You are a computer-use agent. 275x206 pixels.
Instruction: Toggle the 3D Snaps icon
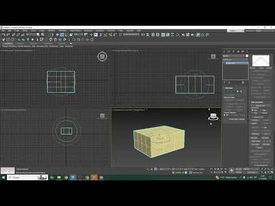[100, 35]
